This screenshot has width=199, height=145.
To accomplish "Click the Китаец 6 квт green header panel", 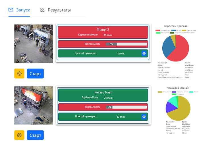I will 103,95.
